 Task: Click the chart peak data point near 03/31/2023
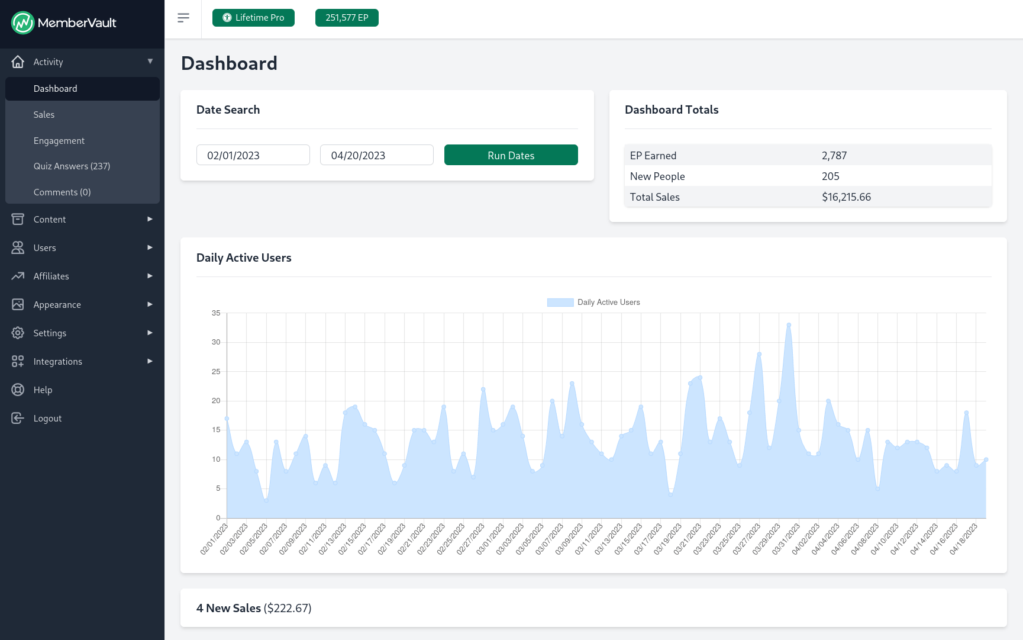click(x=789, y=325)
